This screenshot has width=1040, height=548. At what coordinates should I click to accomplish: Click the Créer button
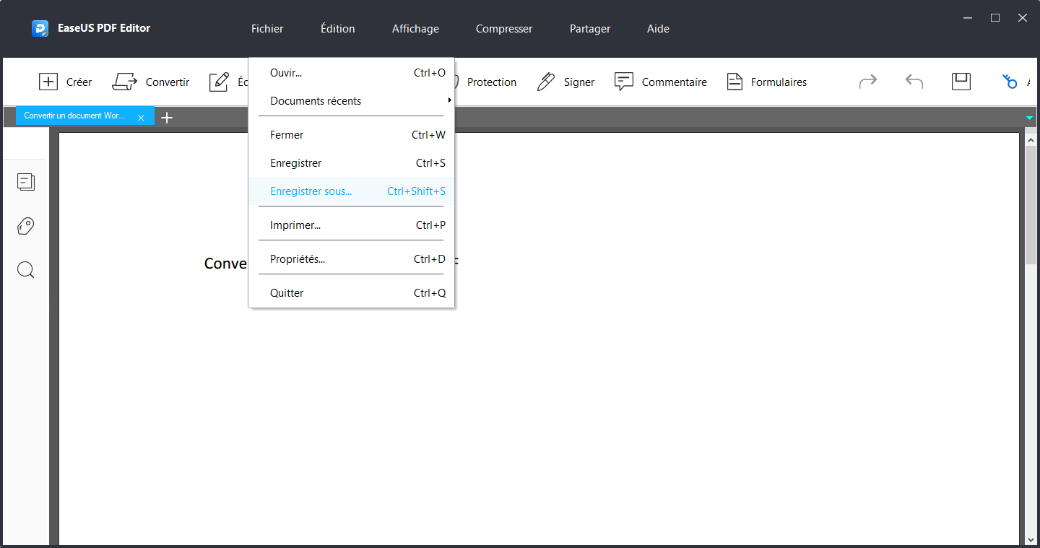[65, 82]
